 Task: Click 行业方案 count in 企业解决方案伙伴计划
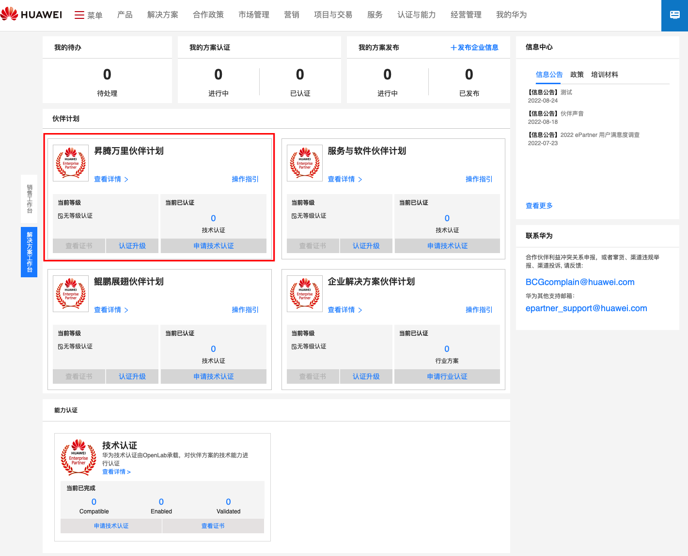coord(447,349)
